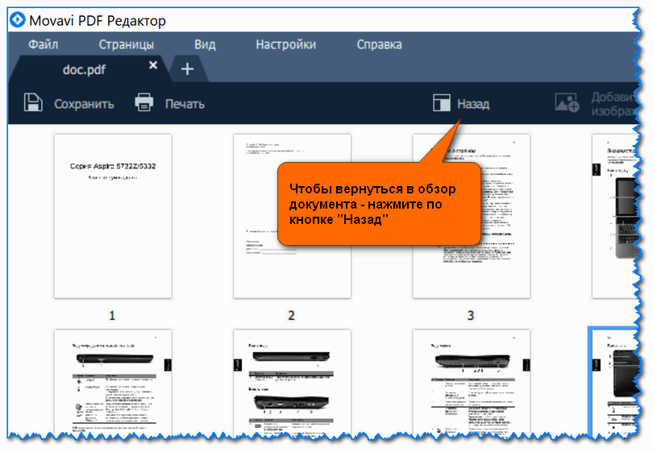This screenshot has height=452, width=653.
Task: Select the first thumbnail in the second row
Action: (x=112, y=383)
